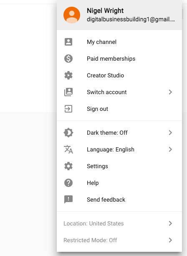Viewport: 187px width, 256px height.
Task: Click the Help question mark icon
Action: [x=68, y=183]
